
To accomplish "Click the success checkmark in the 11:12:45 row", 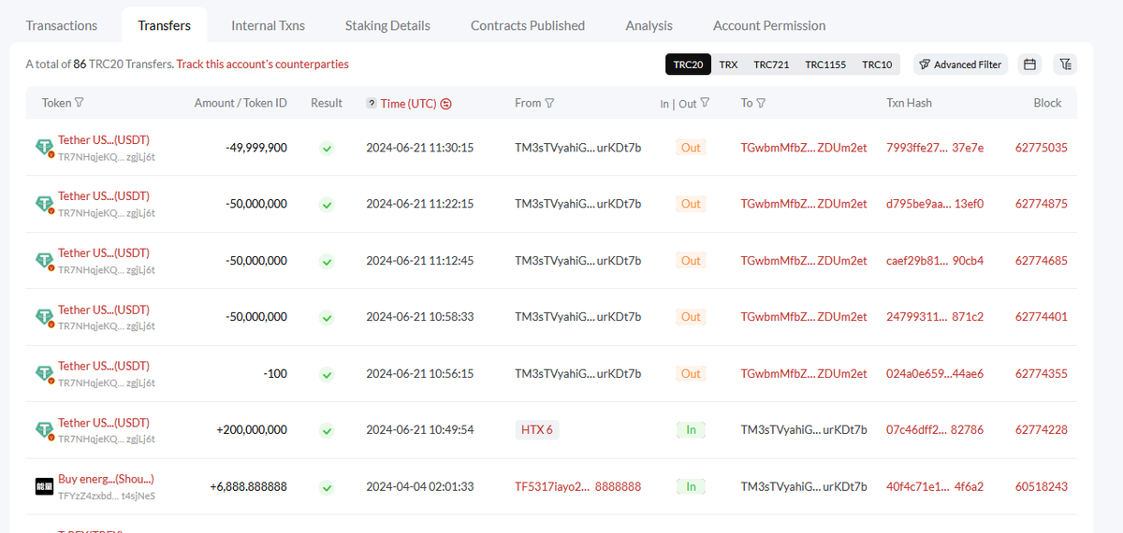I will pyautogui.click(x=327, y=261).
